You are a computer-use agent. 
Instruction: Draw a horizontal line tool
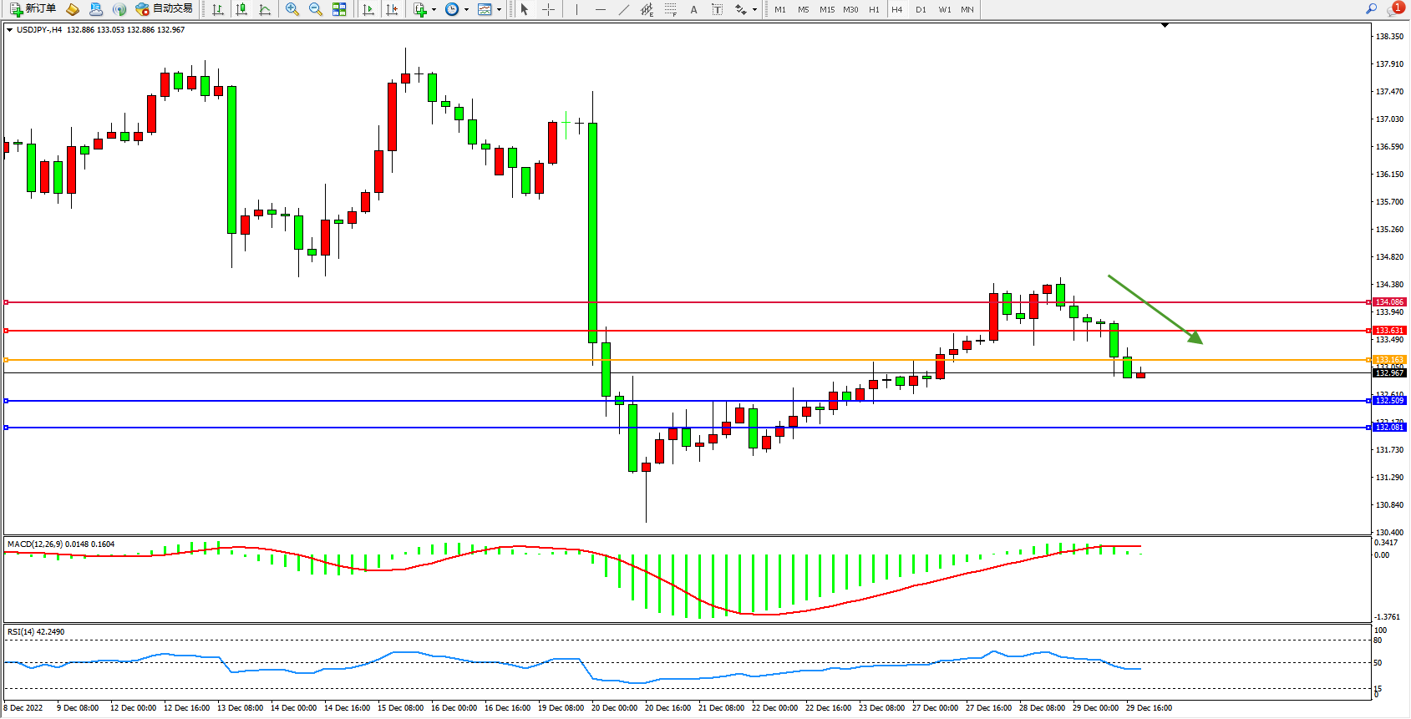coord(600,9)
